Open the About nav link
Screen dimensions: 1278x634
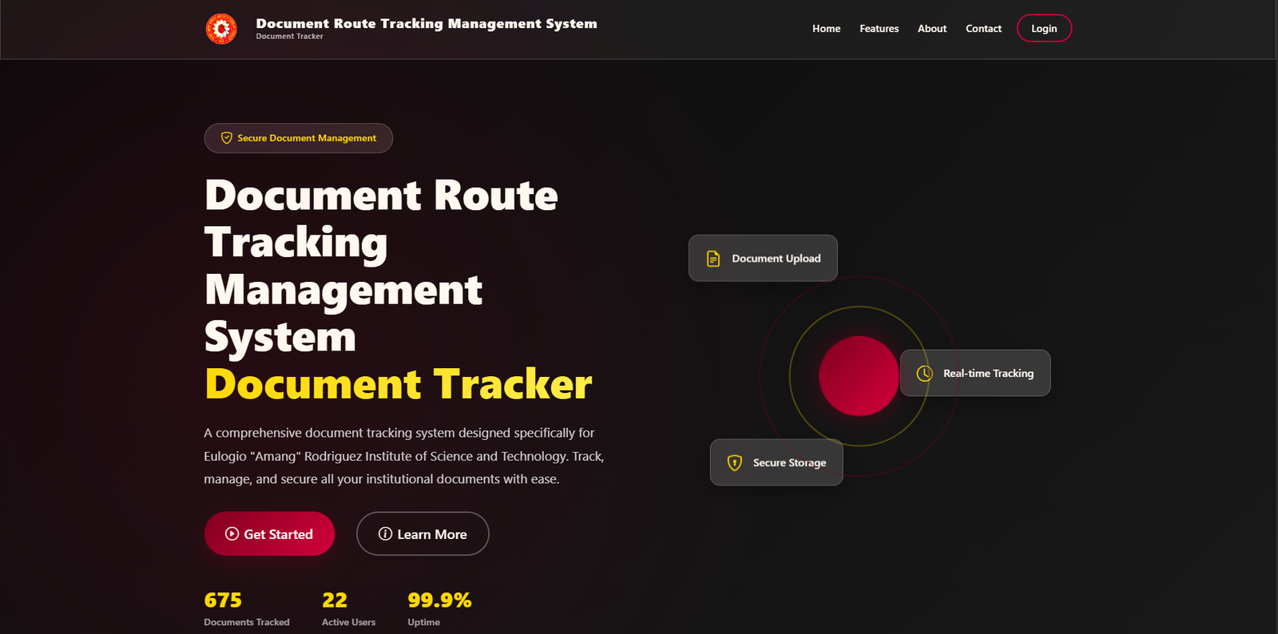[x=931, y=29]
